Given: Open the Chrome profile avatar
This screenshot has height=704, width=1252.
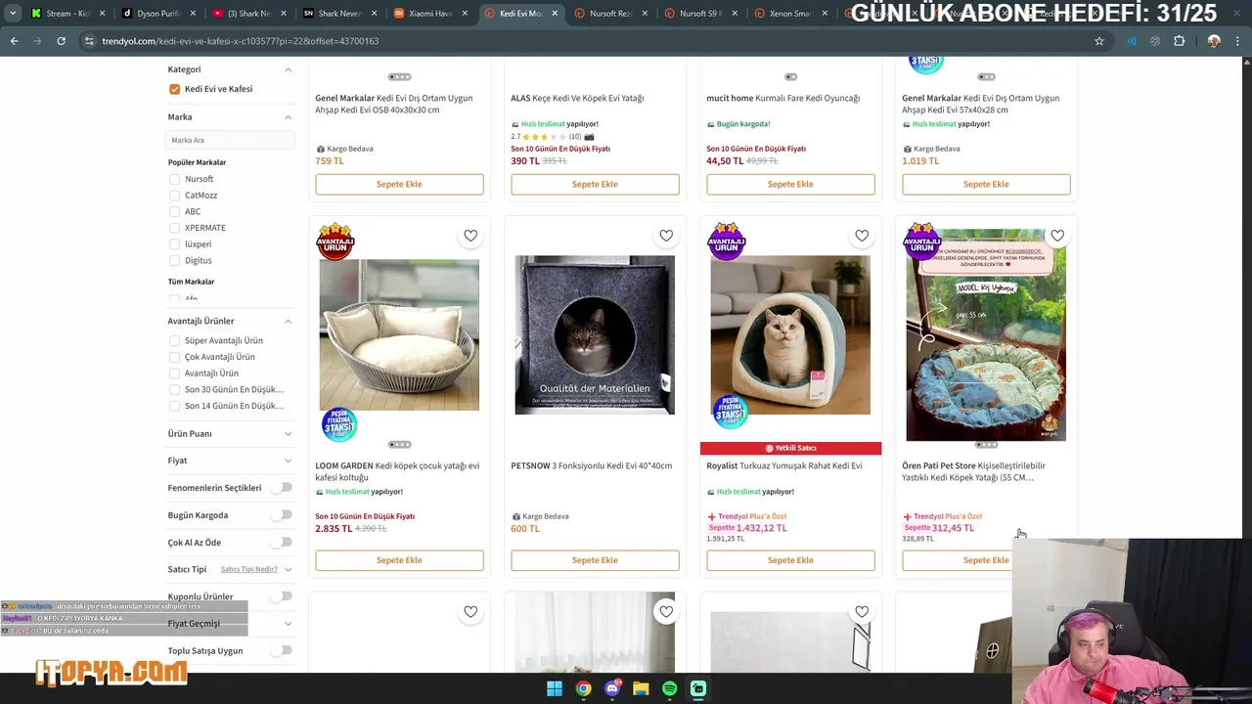Looking at the screenshot, I should (x=1214, y=41).
